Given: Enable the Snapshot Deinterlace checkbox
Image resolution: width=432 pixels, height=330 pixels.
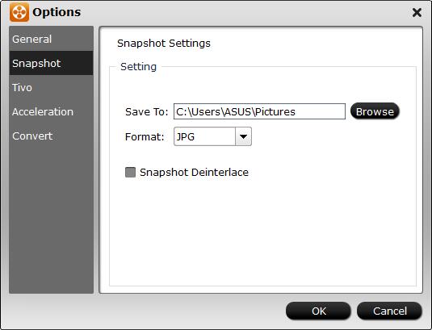Looking at the screenshot, I should [x=130, y=173].
